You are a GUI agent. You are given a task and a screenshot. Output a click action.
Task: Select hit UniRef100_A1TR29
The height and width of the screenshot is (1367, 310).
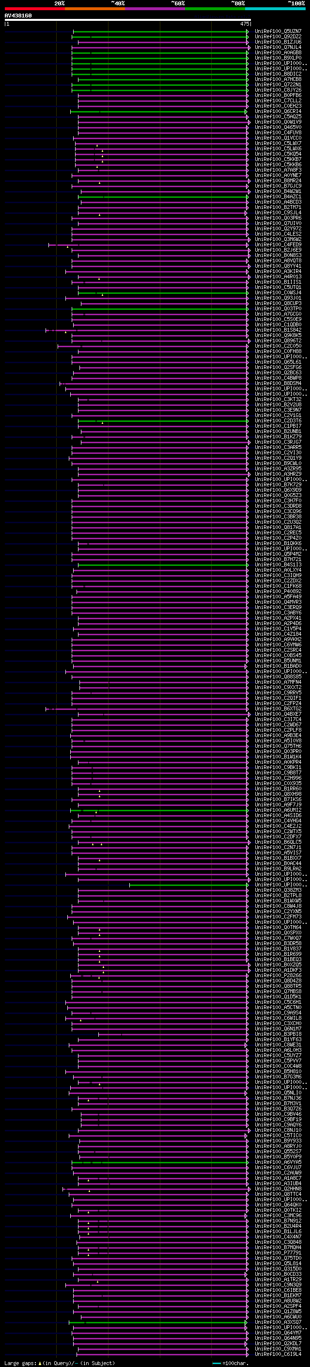pyautogui.click(x=278, y=1279)
